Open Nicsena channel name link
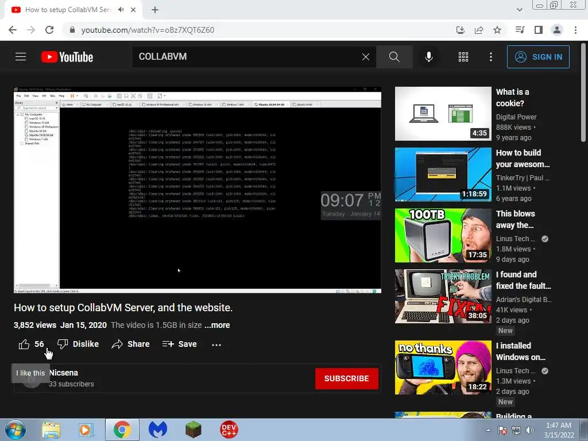Screen dimensions: 588x441 (x=64, y=373)
